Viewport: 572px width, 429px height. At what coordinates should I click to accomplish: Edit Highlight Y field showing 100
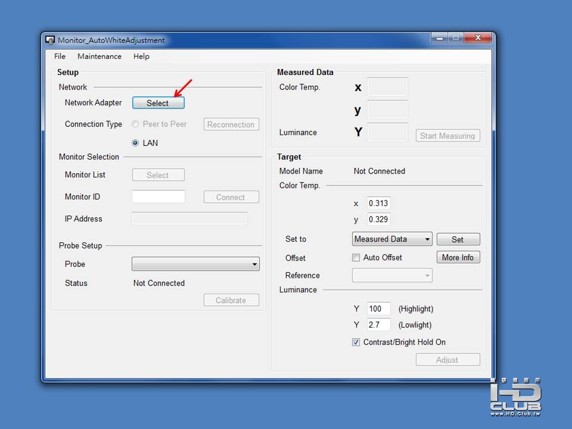click(379, 309)
